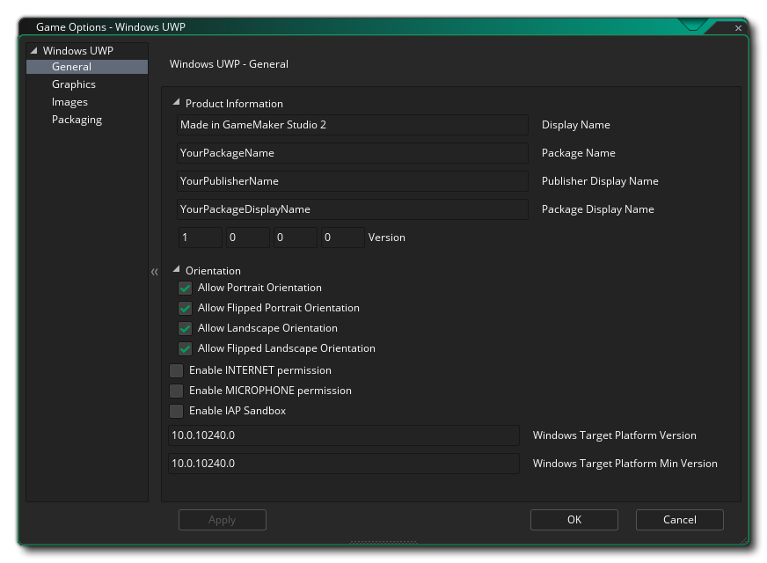Screen dimensions: 767x563
Task: Confirm settings with the OK button
Action: (573, 520)
